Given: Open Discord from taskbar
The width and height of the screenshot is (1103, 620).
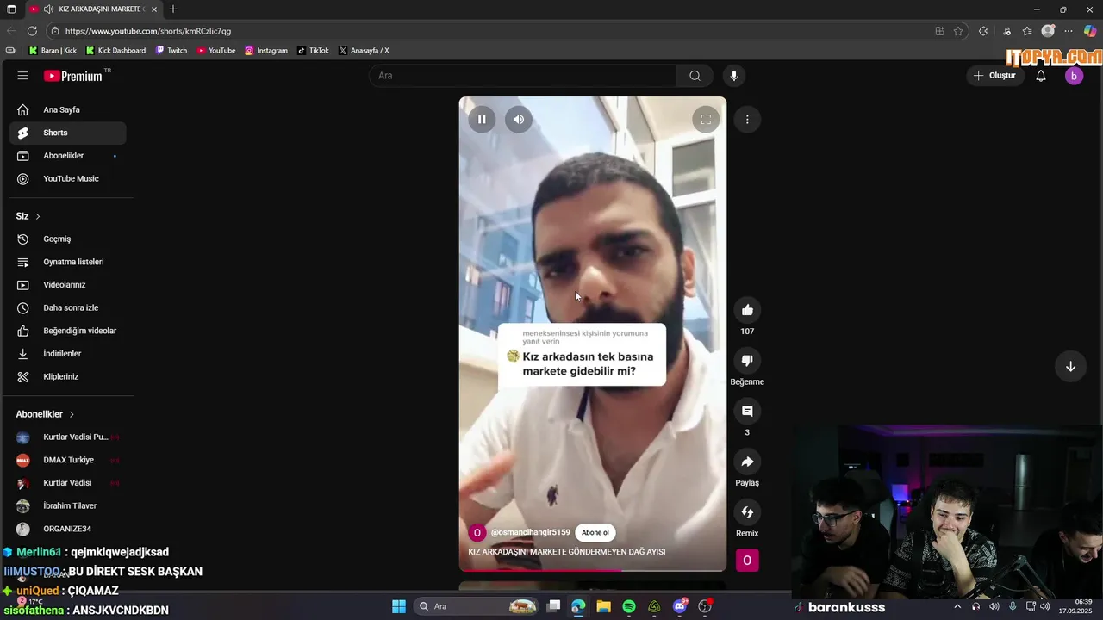Looking at the screenshot, I should 680,606.
